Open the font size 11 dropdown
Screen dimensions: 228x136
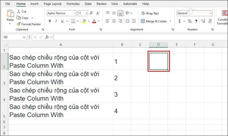click(x=86, y=13)
